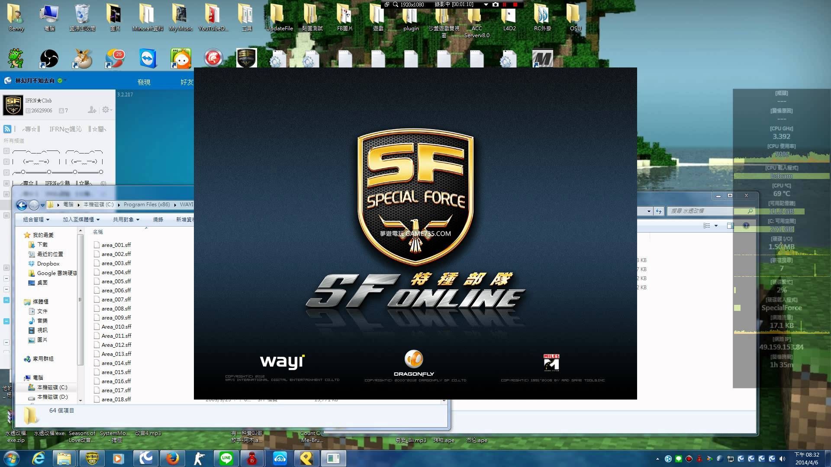Open the recorder bar's dropdown arrow
Viewport: 831px width, 467px height.
tap(486, 4)
